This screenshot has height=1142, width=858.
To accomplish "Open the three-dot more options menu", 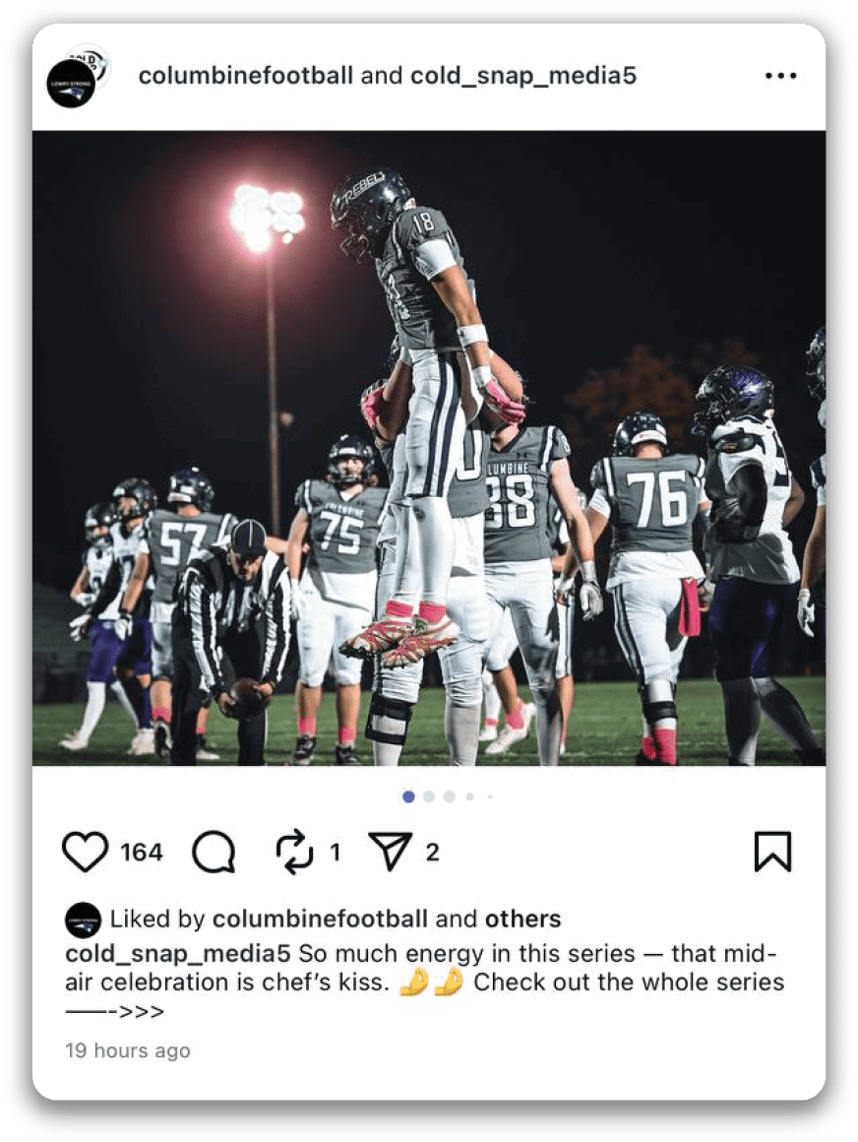I will pos(781,76).
